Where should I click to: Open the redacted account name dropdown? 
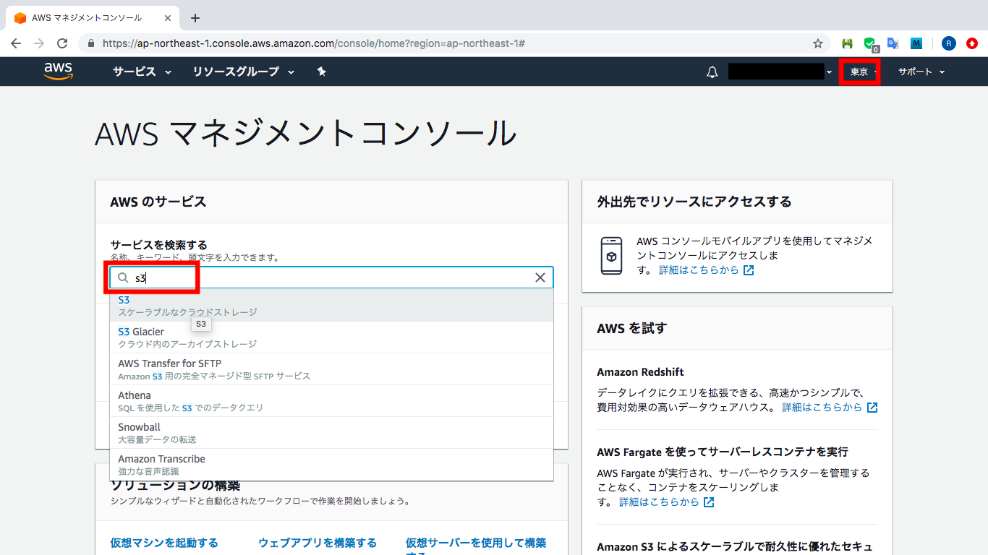[780, 72]
